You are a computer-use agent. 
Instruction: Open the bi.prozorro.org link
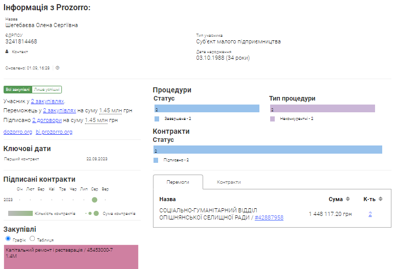point(54,132)
